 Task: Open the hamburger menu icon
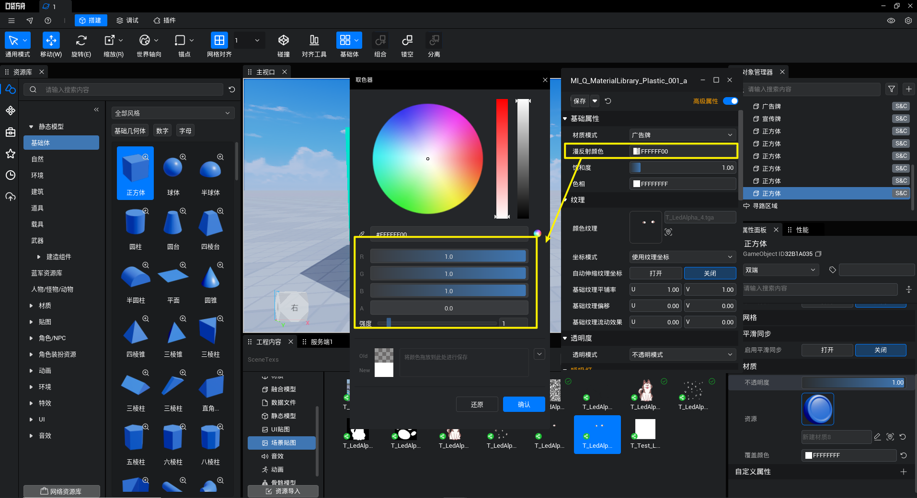[x=11, y=21]
